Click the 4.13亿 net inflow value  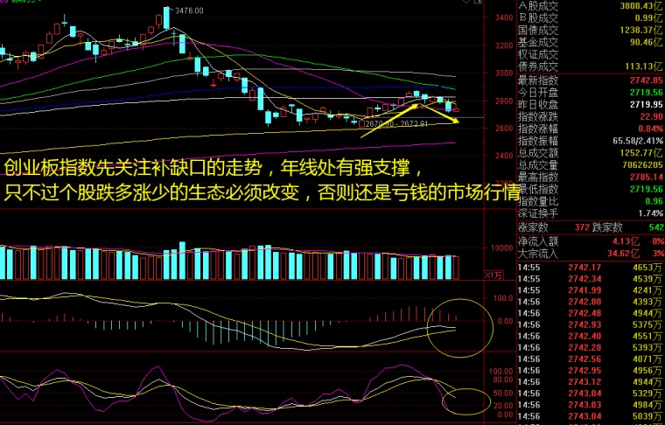pos(626,241)
